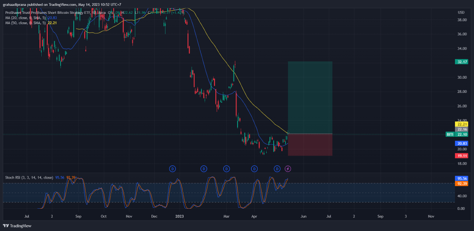Select the ProShares Short Bitcoin Strategy ETF title
Image resolution: width=474 pixels, height=231 pixels.
tap(56, 12)
